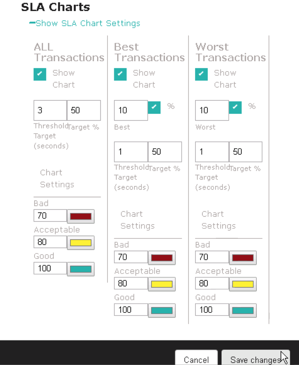Open the Acceptable yellow color under ALL Transactions
Viewport: 299px width, 365px height.
(x=81, y=243)
